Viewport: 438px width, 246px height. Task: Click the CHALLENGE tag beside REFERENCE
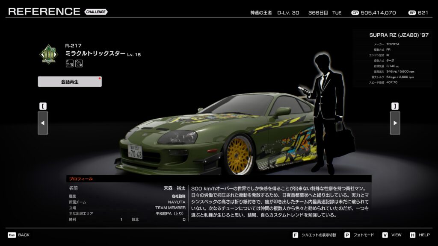click(x=96, y=12)
